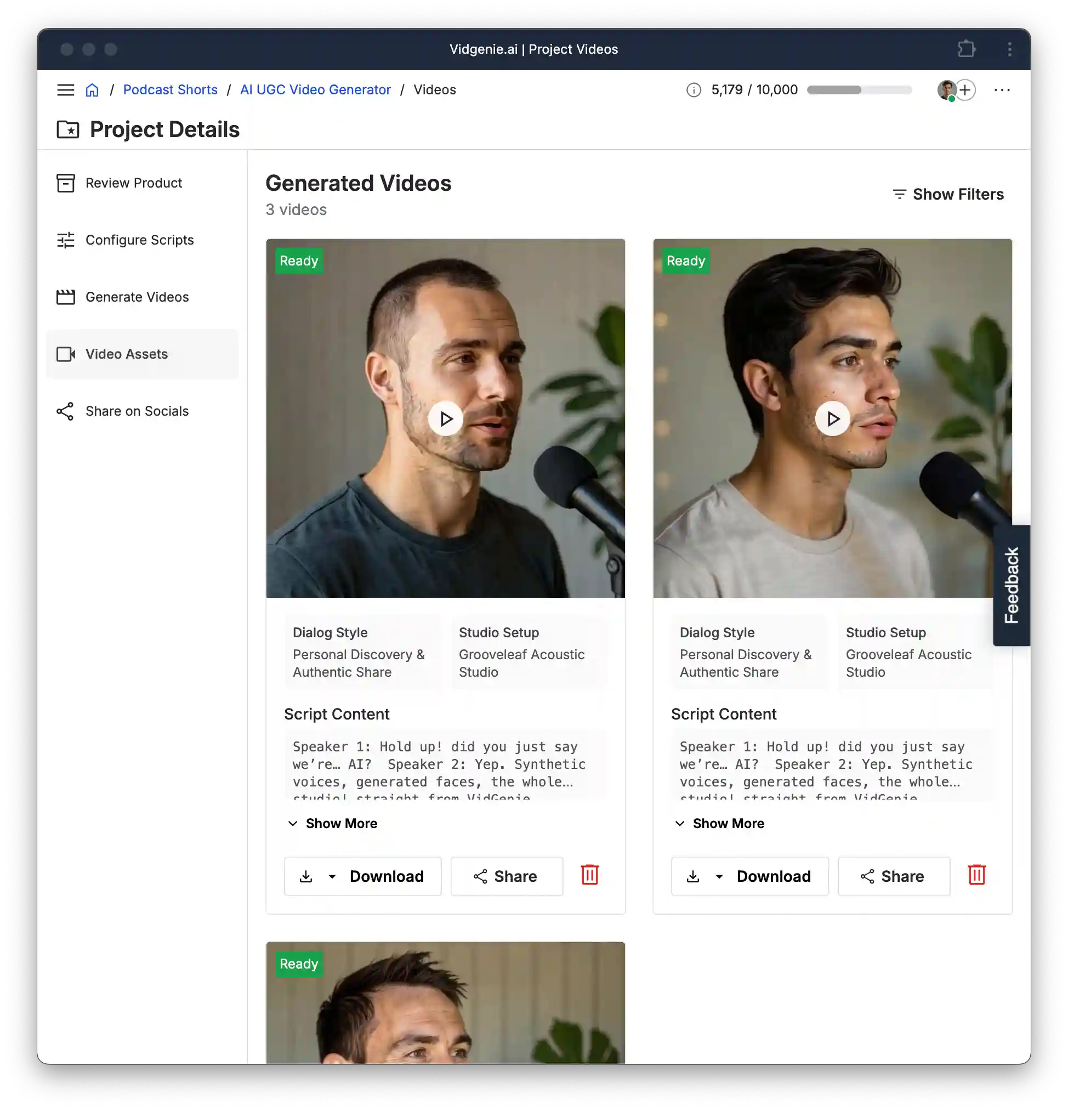
Task: Click second card's Studio Setup box
Action: click(x=916, y=652)
